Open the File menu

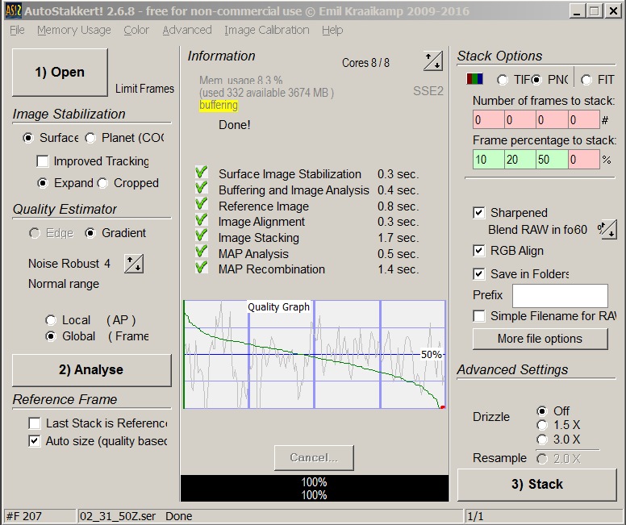[17, 30]
